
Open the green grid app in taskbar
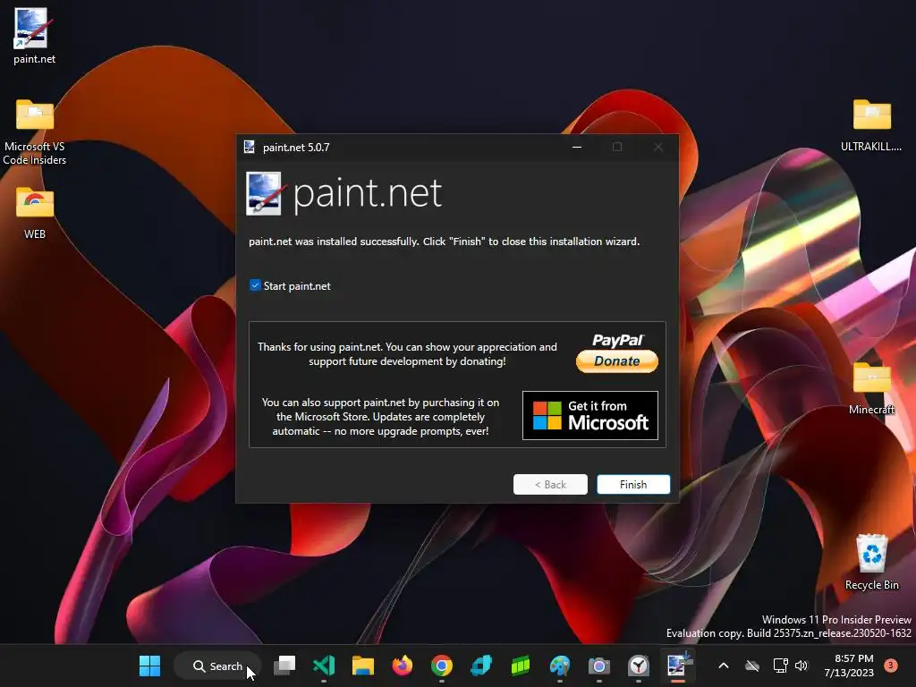520,666
